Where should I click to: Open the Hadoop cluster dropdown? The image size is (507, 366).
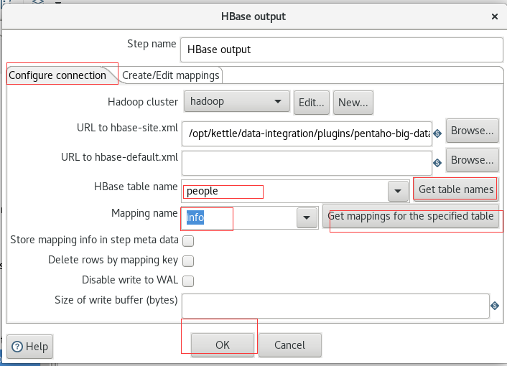237,101
